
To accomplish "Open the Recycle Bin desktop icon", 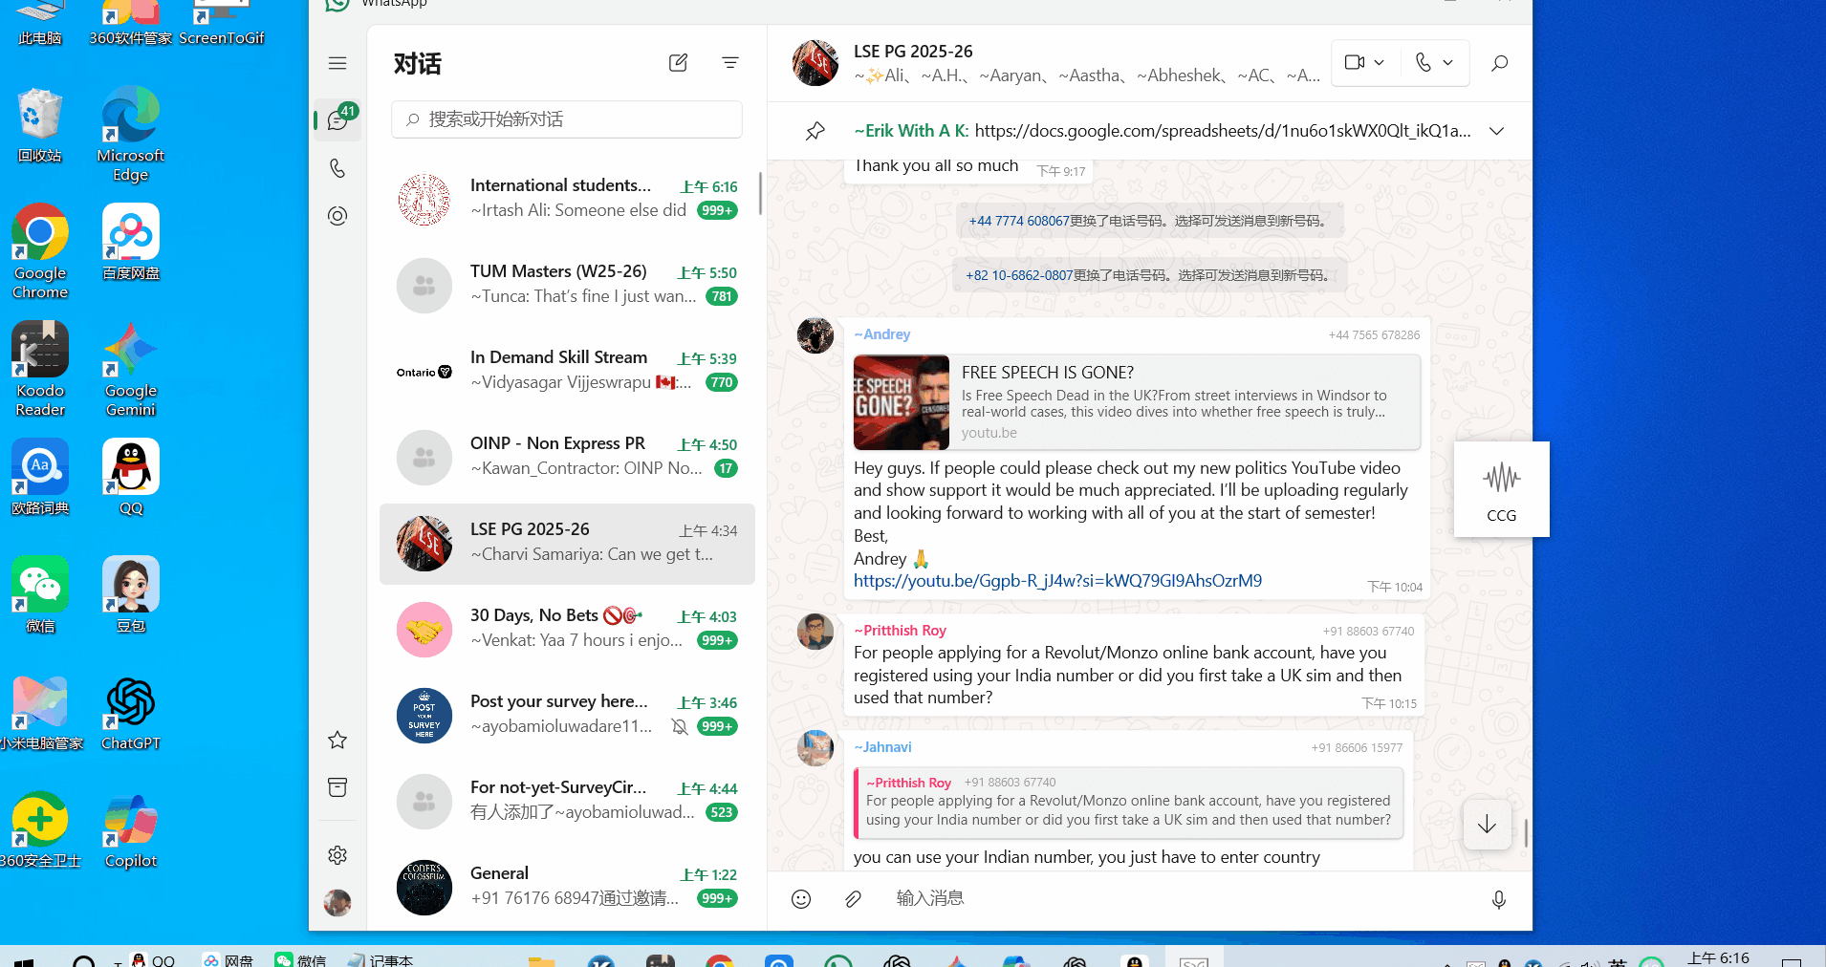I will [x=40, y=124].
